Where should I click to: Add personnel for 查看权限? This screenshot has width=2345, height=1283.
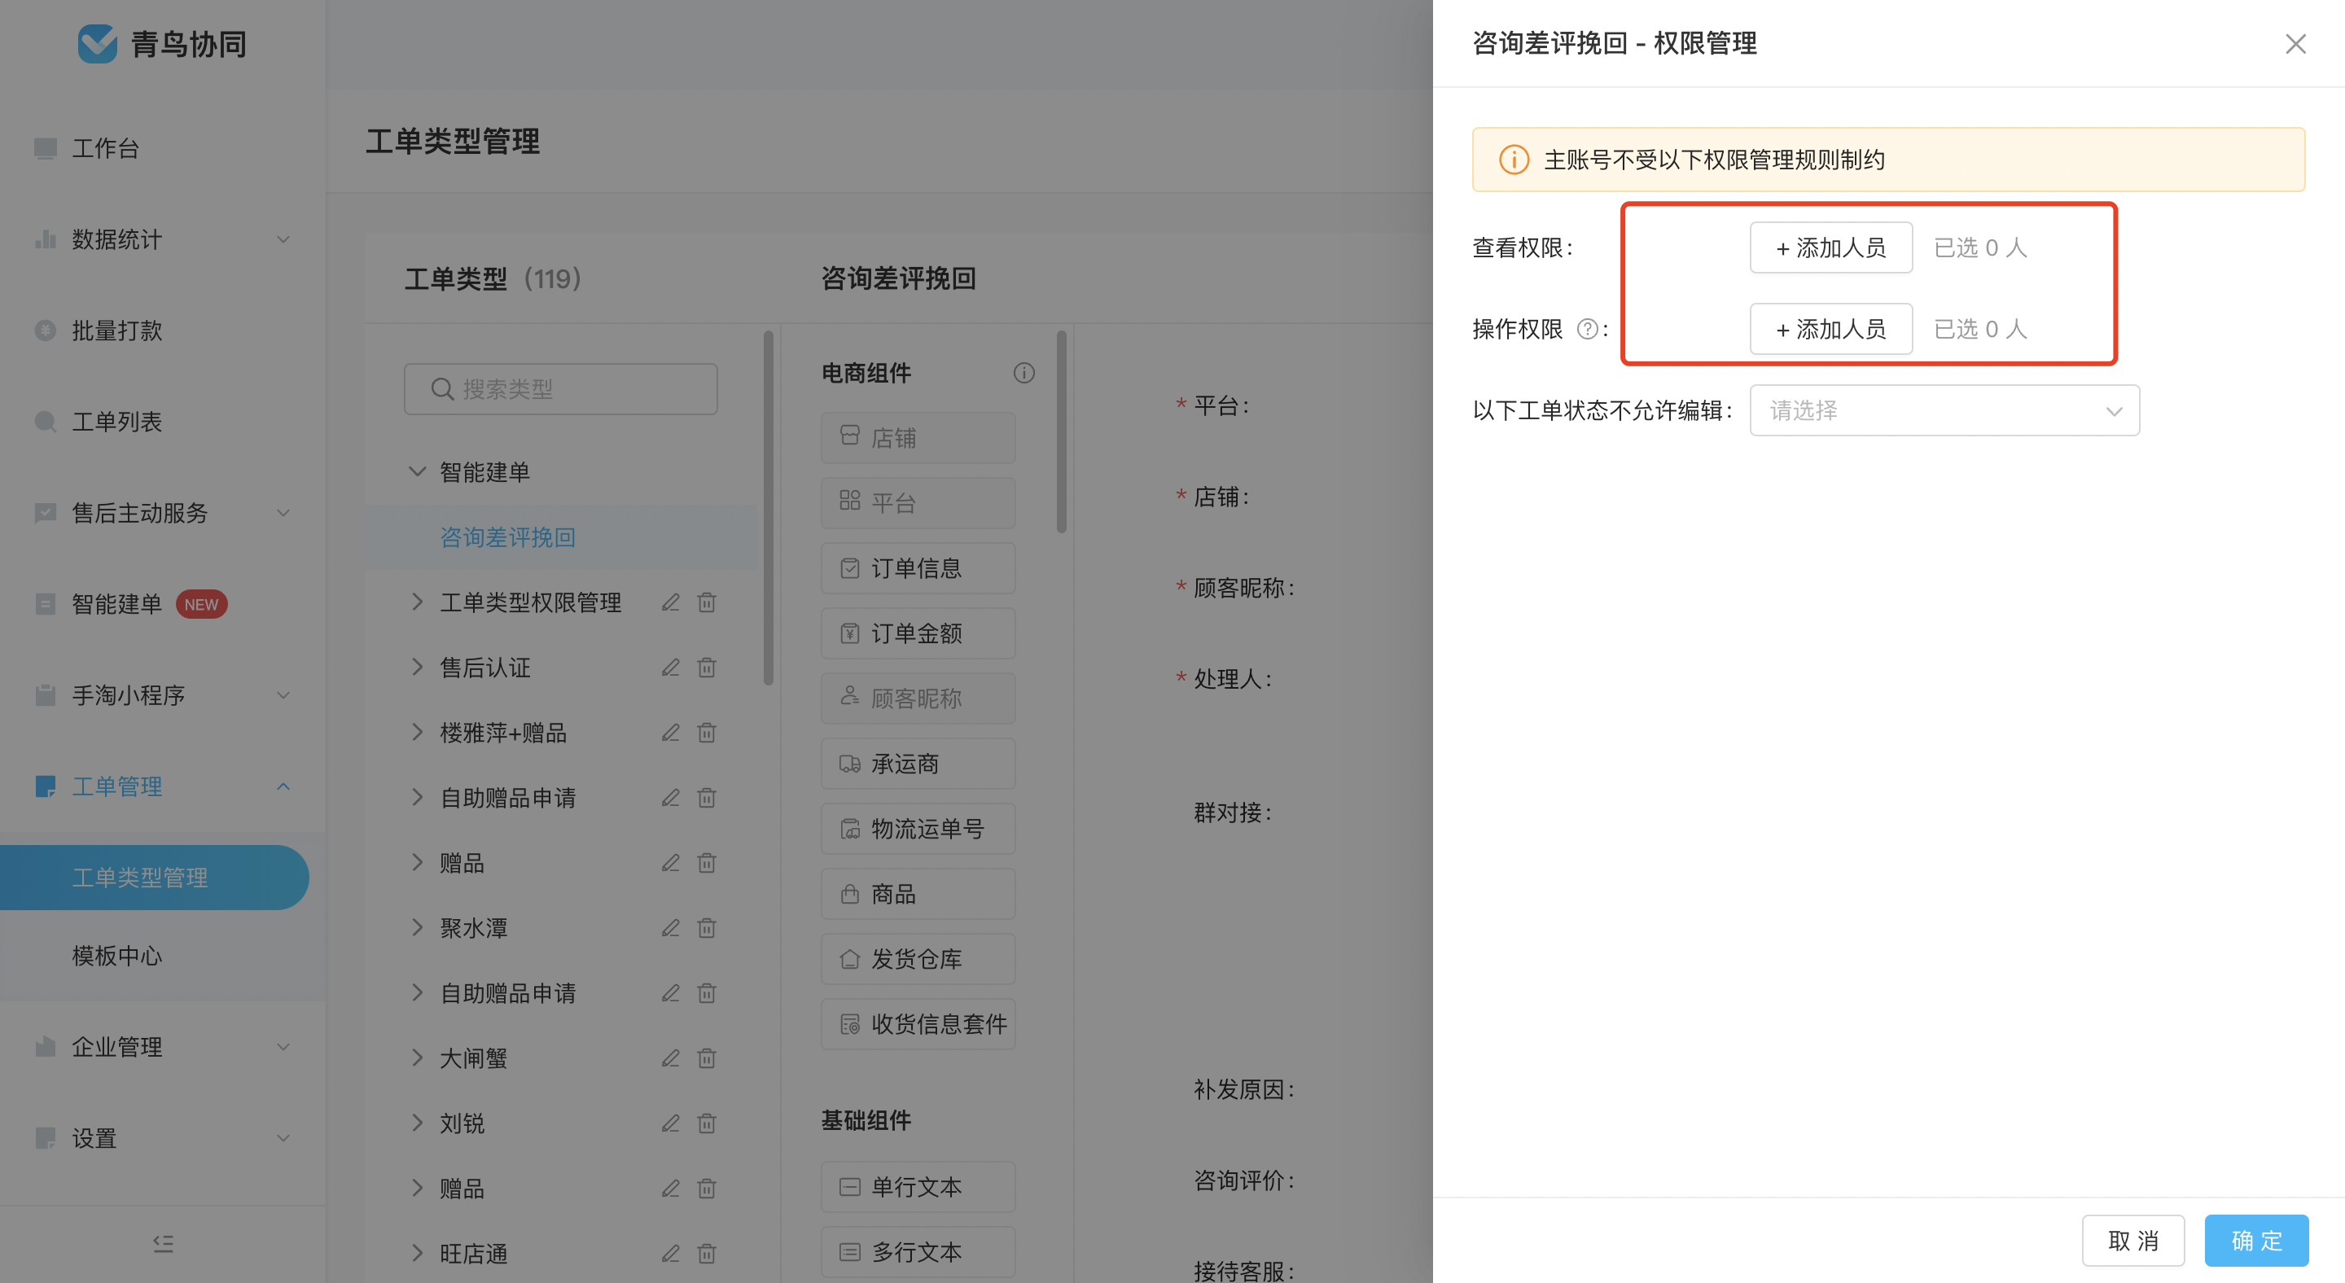[1830, 247]
